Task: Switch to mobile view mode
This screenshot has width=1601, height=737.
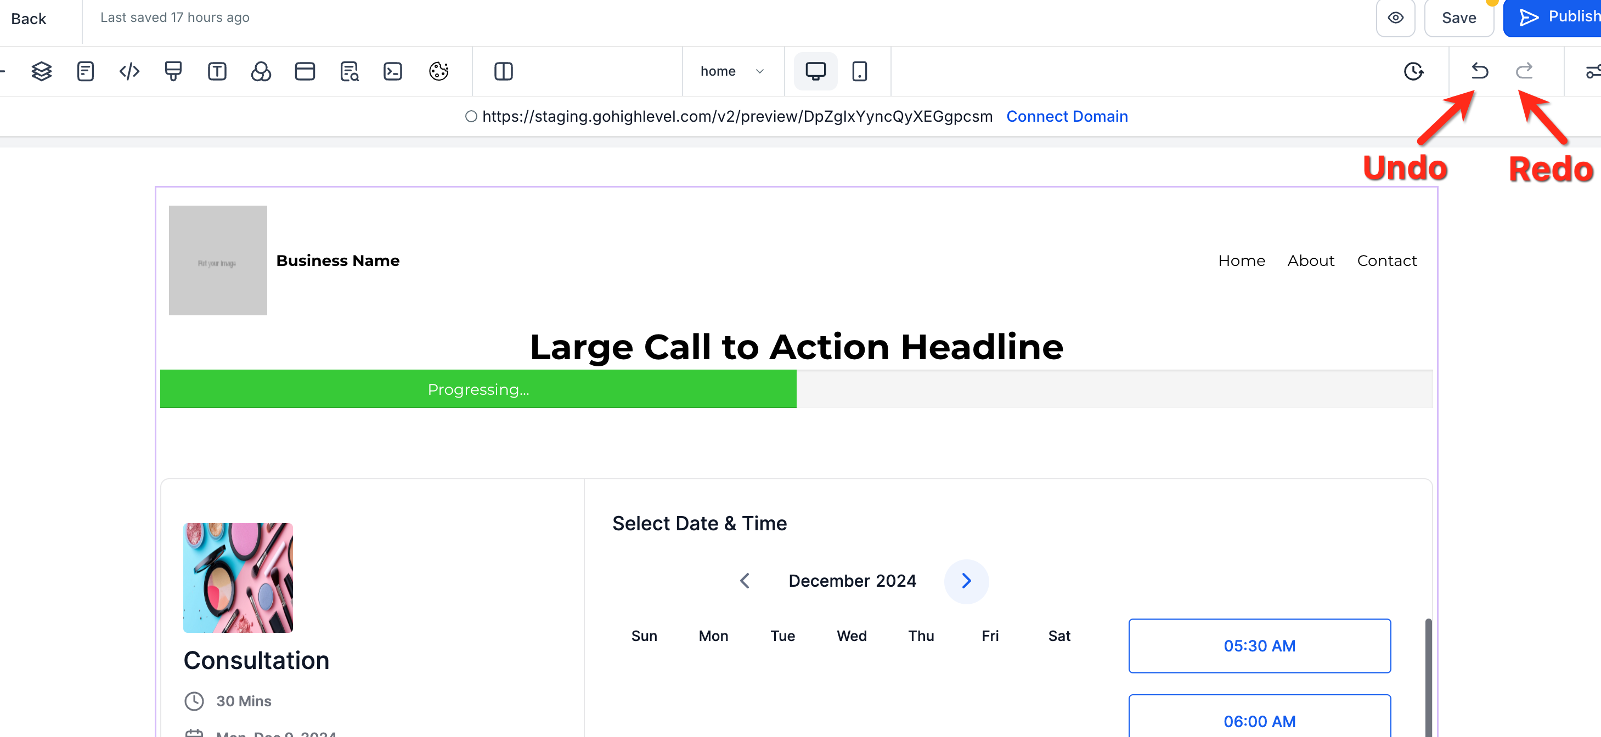Action: click(x=859, y=71)
